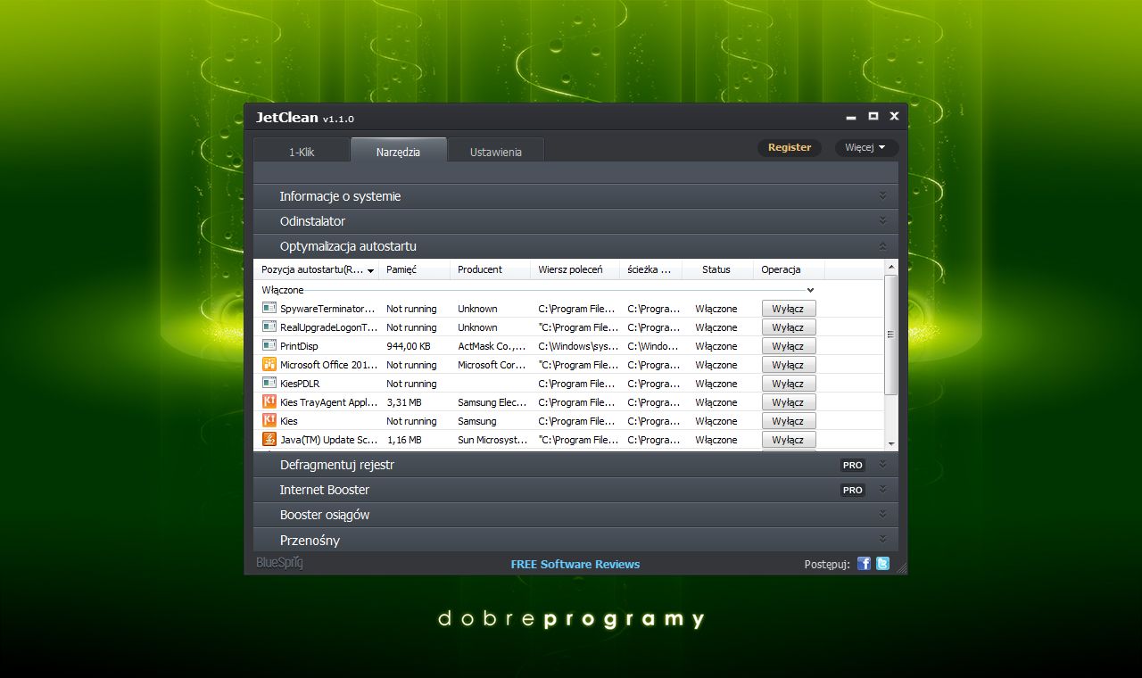Click the KiesPDLR entry icon
The image size is (1142, 678).
click(269, 383)
